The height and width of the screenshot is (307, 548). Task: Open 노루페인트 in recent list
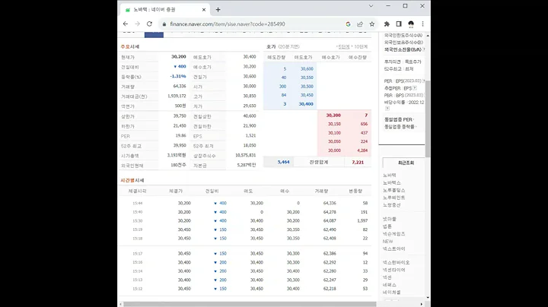pos(394,198)
